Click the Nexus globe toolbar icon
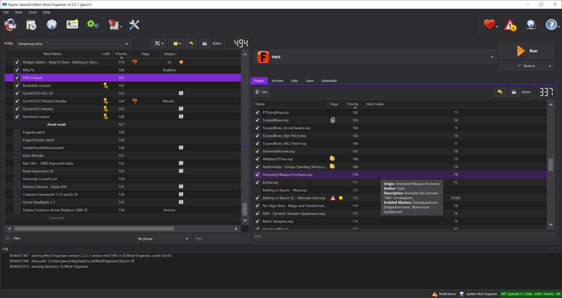The height and width of the screenshot is (298, 562). [52, 25]
